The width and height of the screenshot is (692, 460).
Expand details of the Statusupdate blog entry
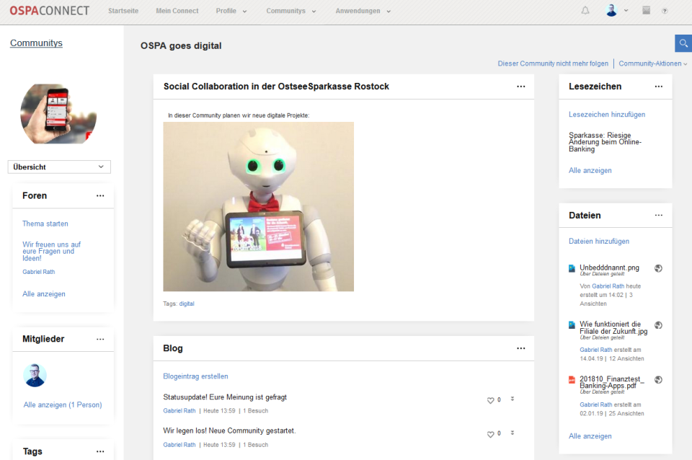pyautogui.click(x=513, y=399)
